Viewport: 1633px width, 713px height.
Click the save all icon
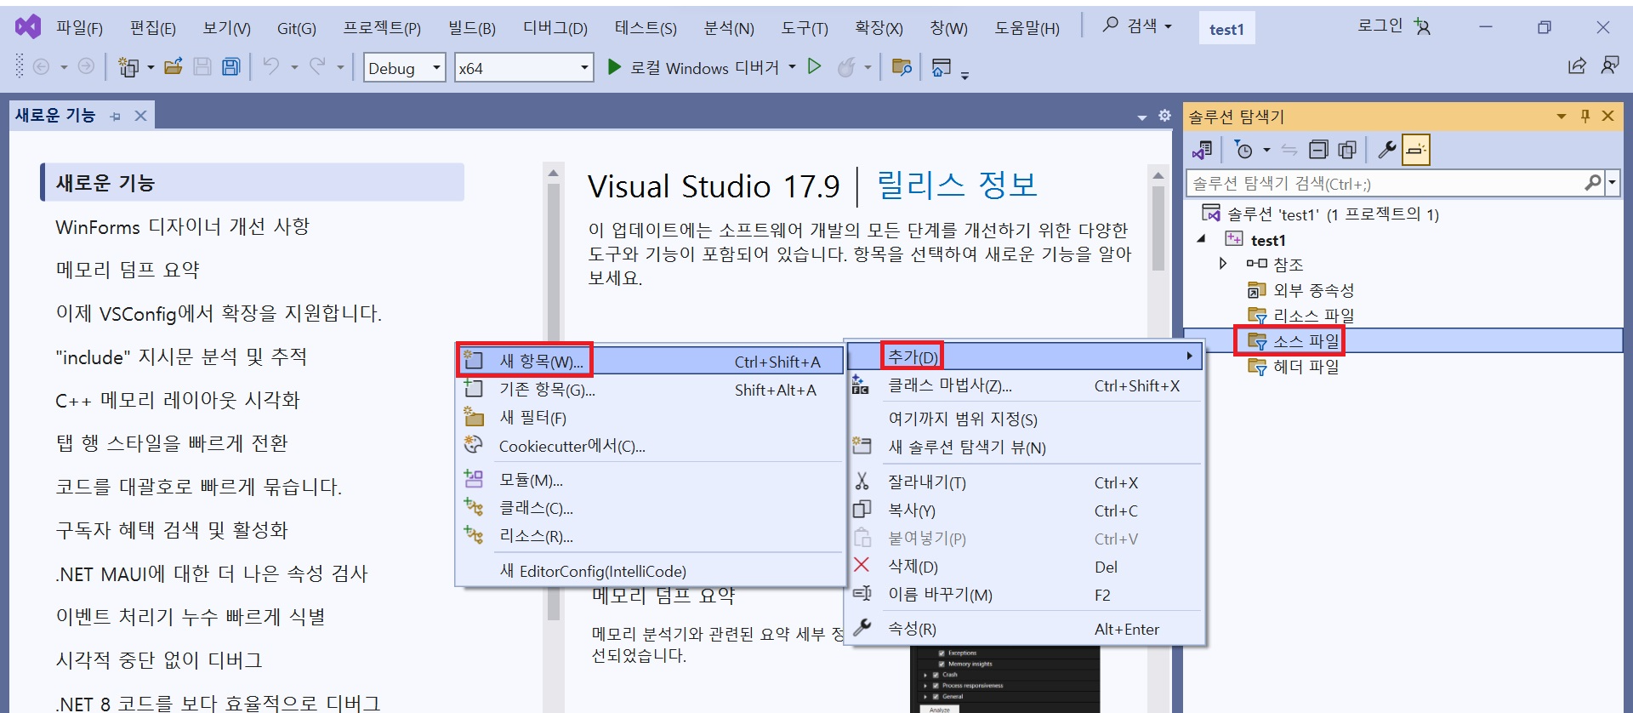[230, 66]
